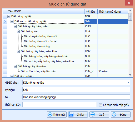This screenshot has width=135, height=122.
Task: Click Đất trồng cây hàng năm khác name
Action: (39, 51)
